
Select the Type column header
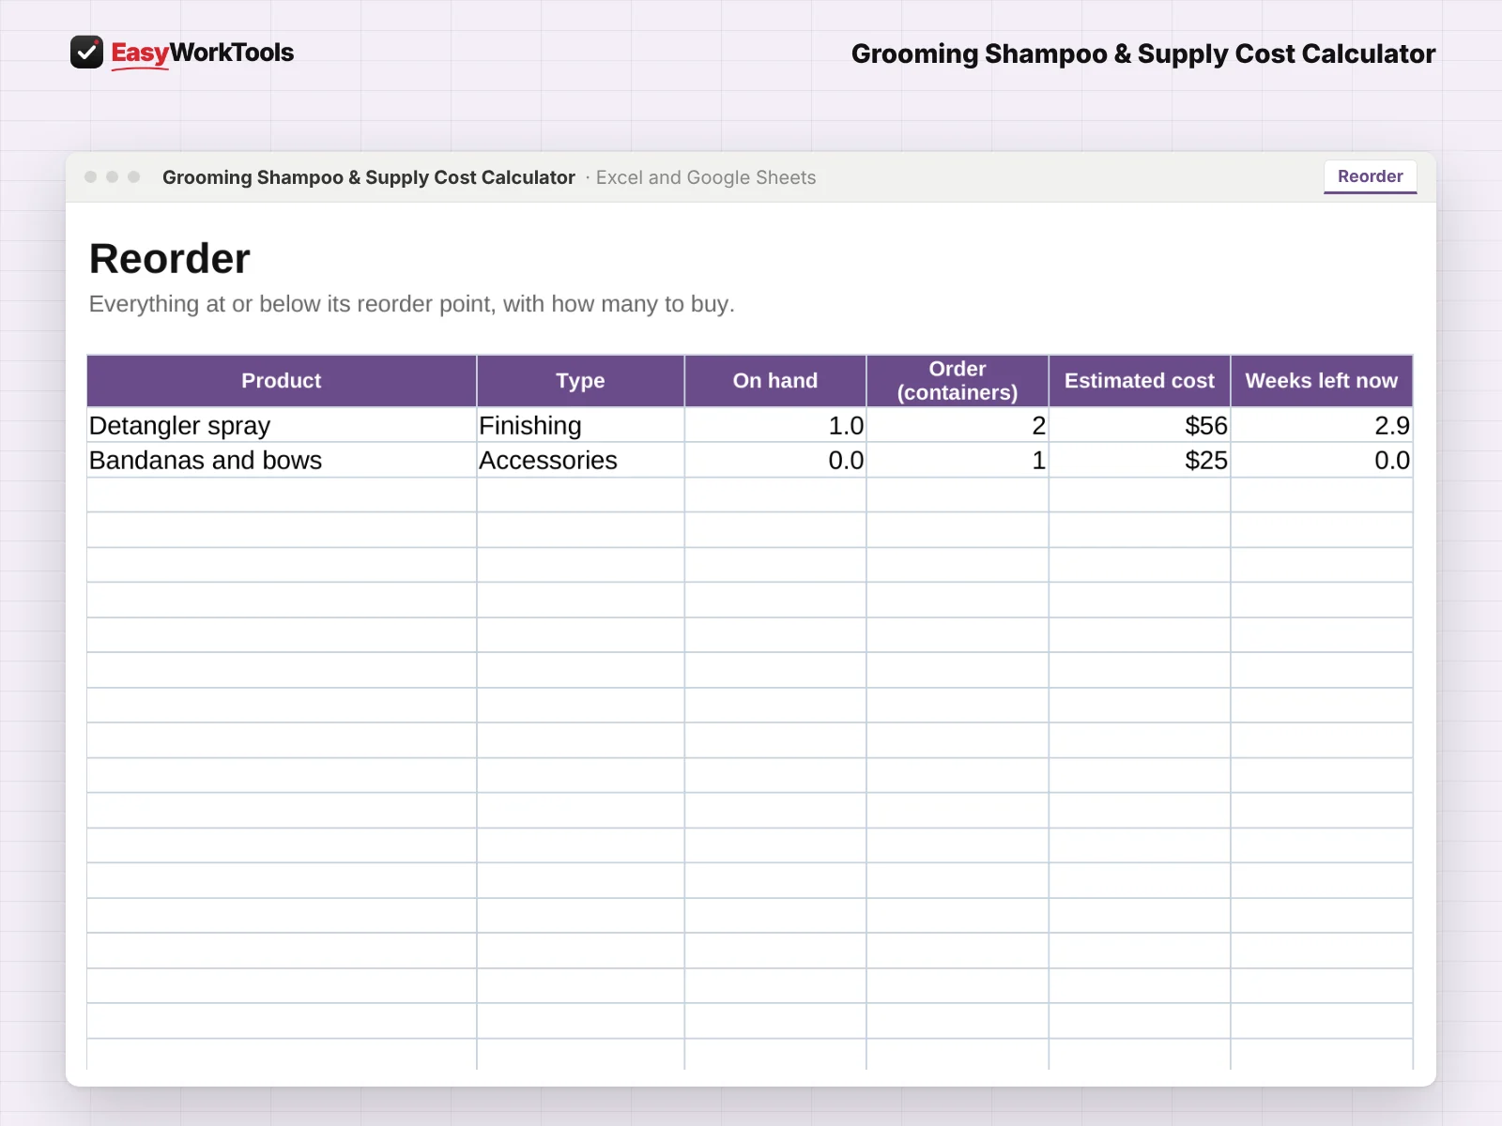(x=580, y=381)
